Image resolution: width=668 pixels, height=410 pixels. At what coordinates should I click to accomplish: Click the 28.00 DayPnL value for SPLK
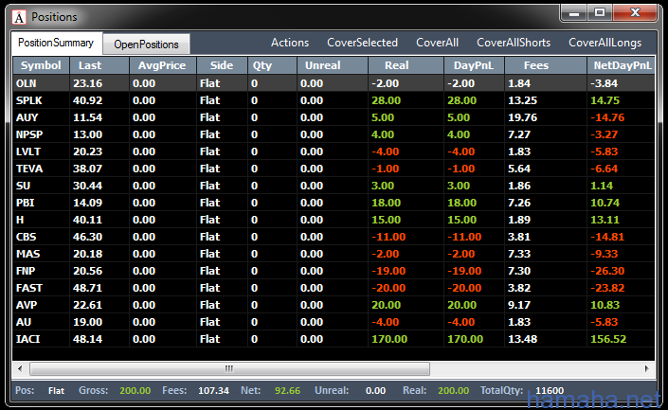click(x=461, y=100)
